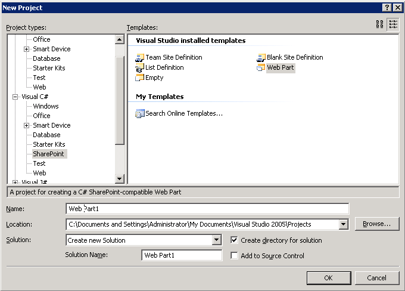The height and width of the screenshot is (291, 405).
Task: Enable Add to Source Control checkbox
Action: (x=234, y=256)
